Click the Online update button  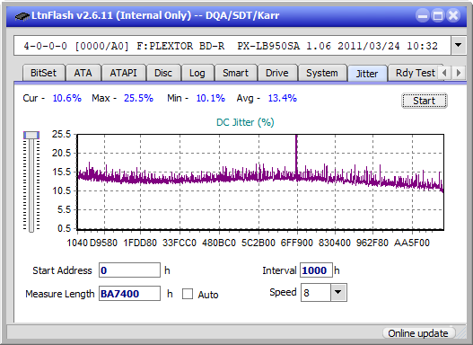tap(418, 333)
